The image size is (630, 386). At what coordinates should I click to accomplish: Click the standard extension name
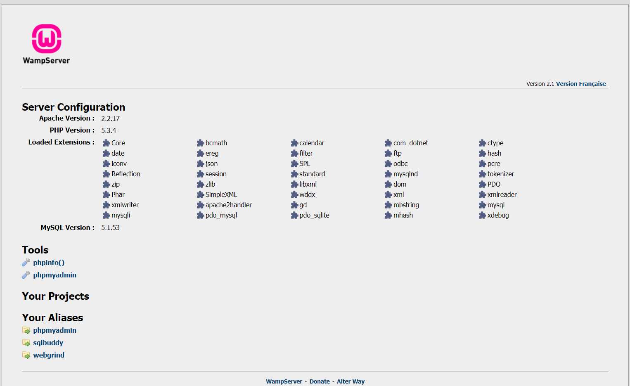312,174
